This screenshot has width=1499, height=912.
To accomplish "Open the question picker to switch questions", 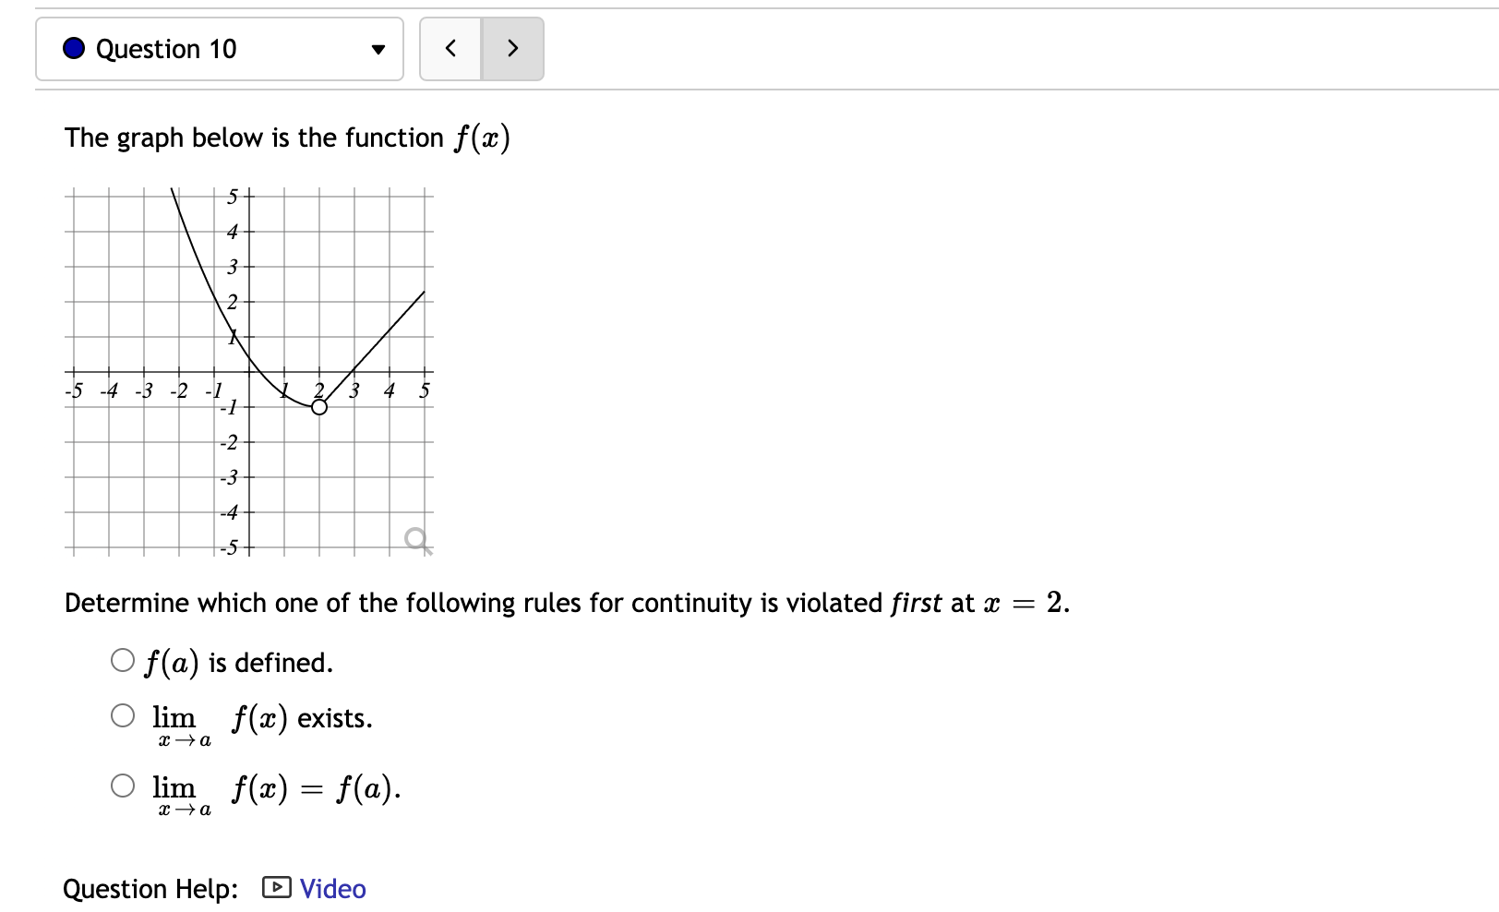I will 220,49.
